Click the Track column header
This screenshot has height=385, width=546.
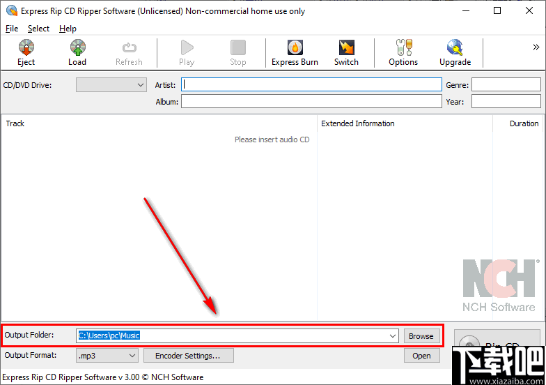(15, 123)
